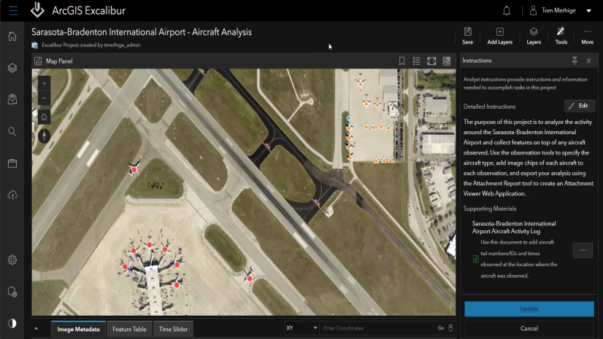Click the Go coordinates button
The height and width of the screenshot is (339, 603).
441,328
